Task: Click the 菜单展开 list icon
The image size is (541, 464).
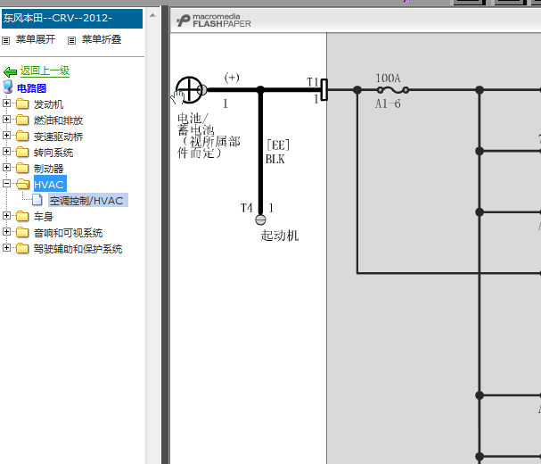Action: click(6, 41)
